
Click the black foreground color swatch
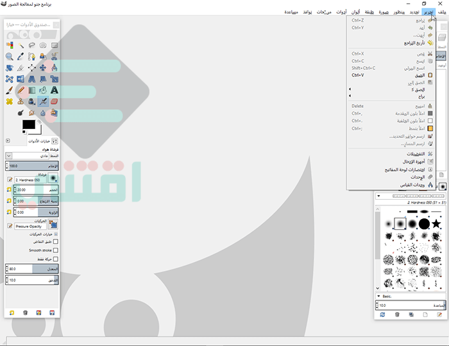(29, 125)
